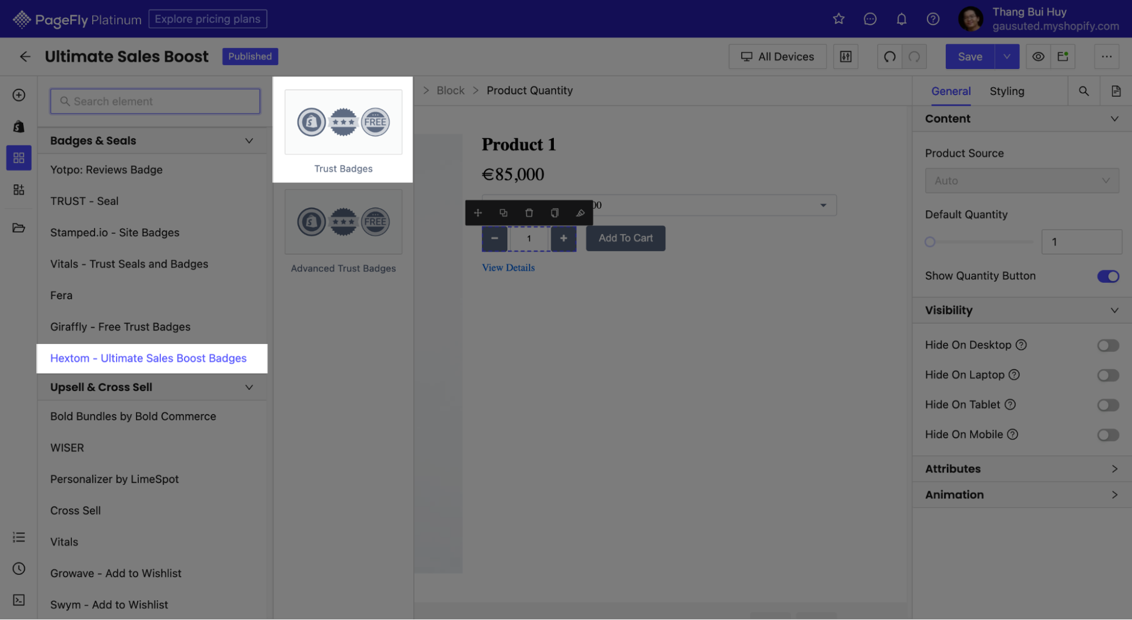Open the All Devices selector
The image size is (1132, 620).
(x=778, y=57)
